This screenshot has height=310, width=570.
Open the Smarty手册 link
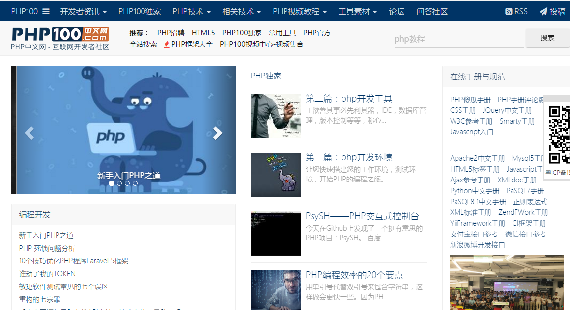[517, 121]
